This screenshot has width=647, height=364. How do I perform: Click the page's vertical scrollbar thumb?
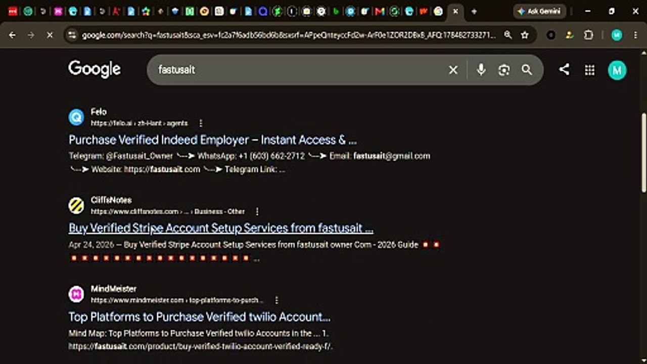pos(643,153)
